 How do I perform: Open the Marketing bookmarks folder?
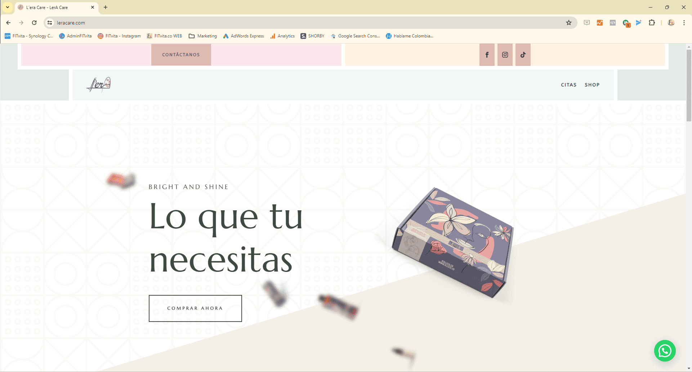203,36
